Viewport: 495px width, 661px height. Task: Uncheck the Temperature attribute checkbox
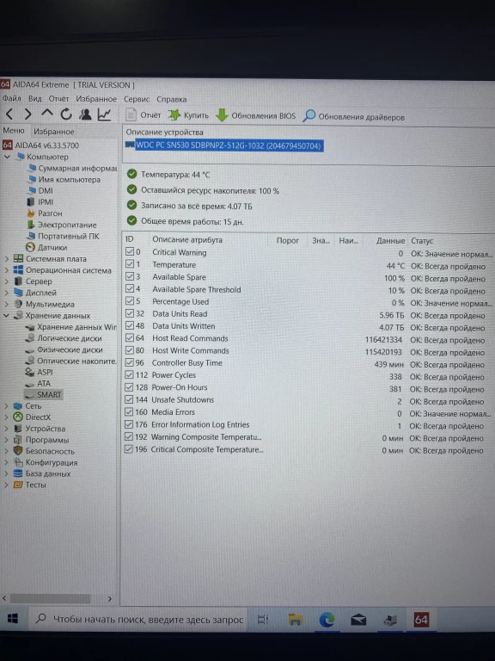[130, 264]
